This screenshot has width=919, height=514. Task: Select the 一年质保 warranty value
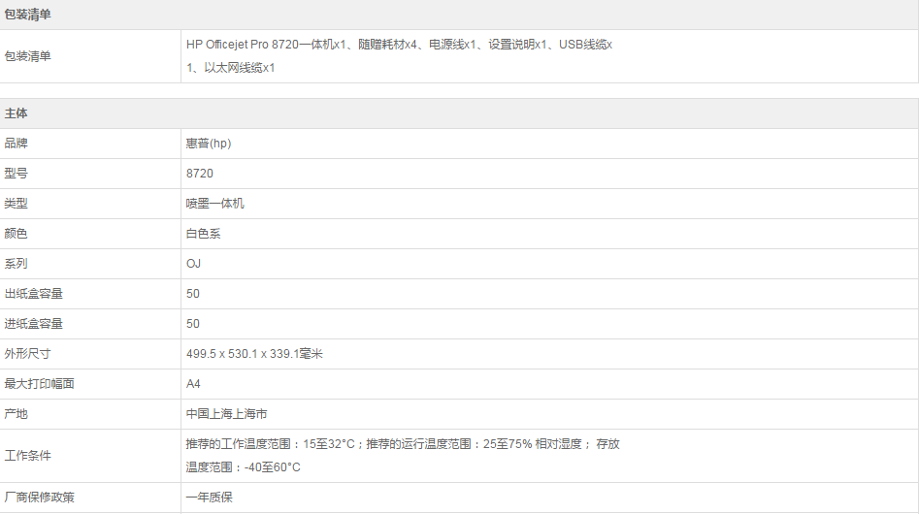210,498
